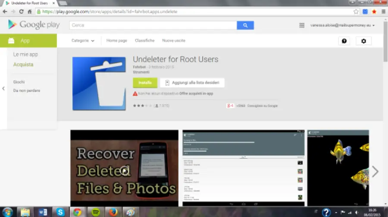Play the Recover Deleted Files video
This screenshot has height=217, width=388.
125,171
